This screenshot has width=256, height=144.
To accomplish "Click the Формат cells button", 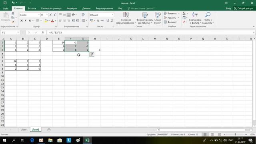I will (171, 22).
